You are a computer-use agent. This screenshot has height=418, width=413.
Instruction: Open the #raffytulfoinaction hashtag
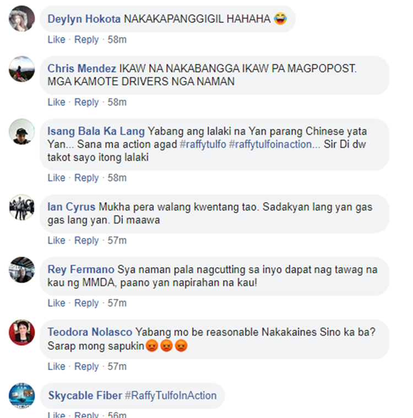(270, 144)
